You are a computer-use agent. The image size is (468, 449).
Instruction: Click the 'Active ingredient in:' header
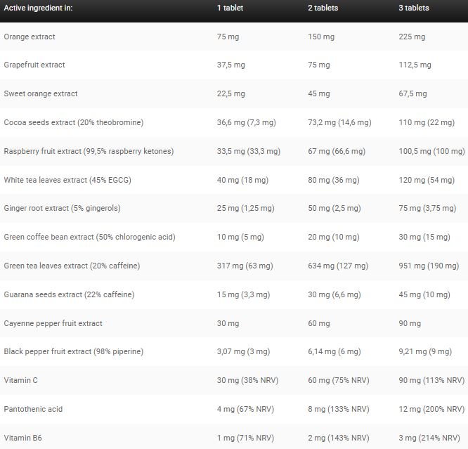pyautogui.click(x=38, y=8)
